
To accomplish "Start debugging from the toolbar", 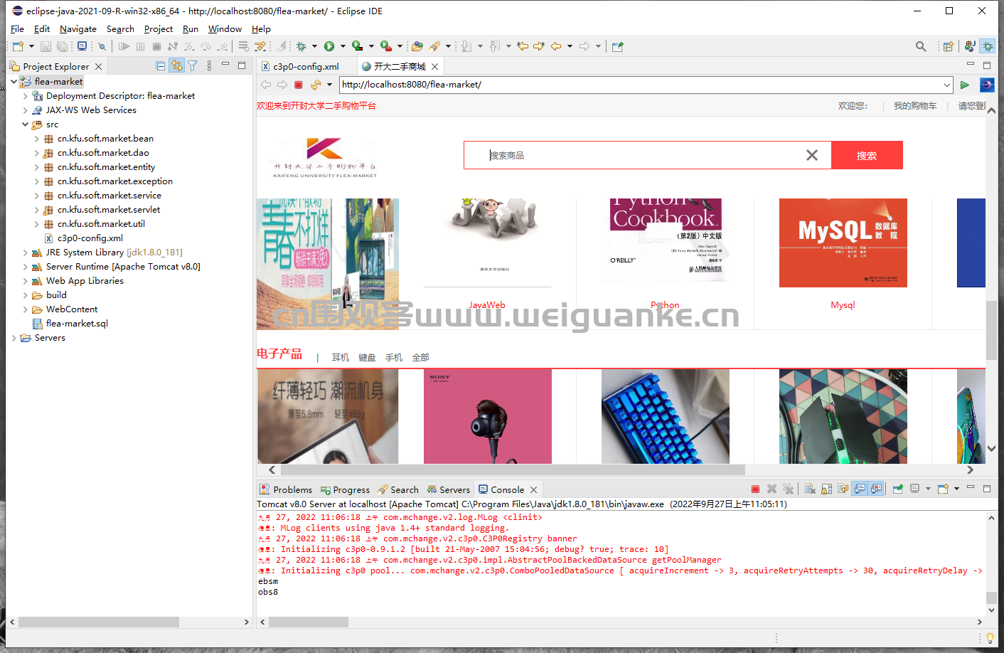I will [301, 46].
